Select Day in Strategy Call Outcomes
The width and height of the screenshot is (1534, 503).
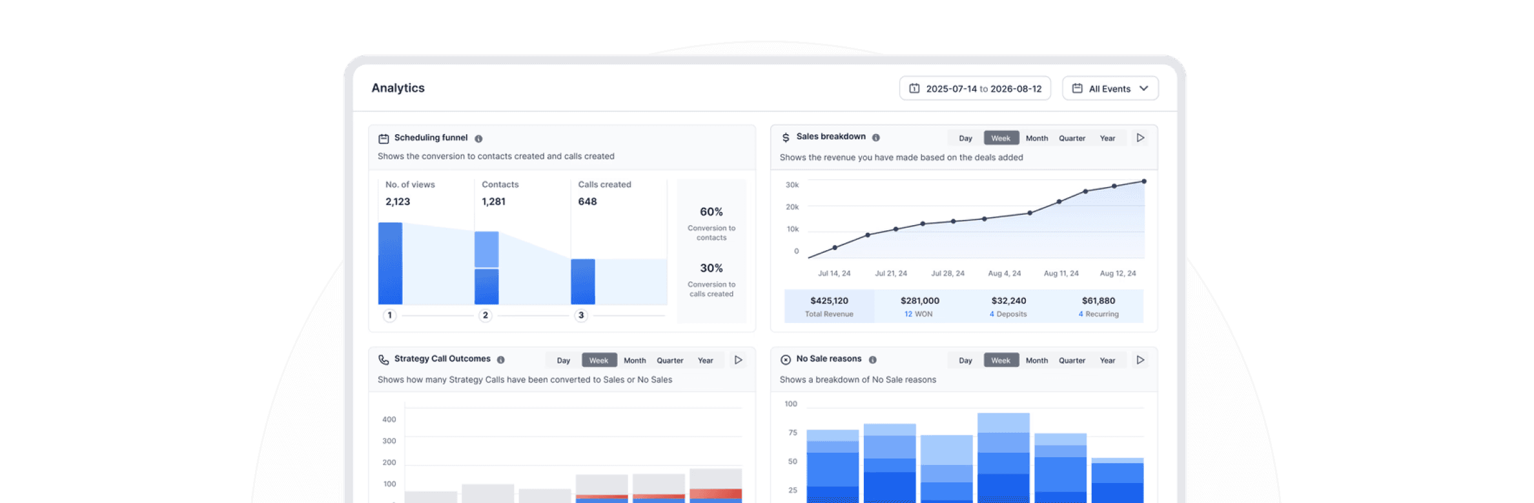point(564,360)
